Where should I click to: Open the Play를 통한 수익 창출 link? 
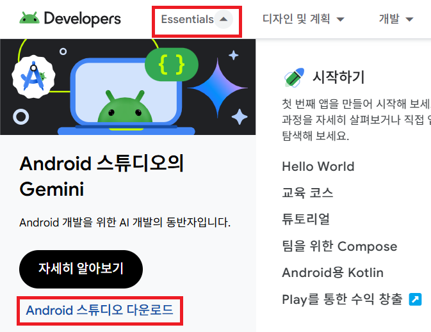point(342,299)
